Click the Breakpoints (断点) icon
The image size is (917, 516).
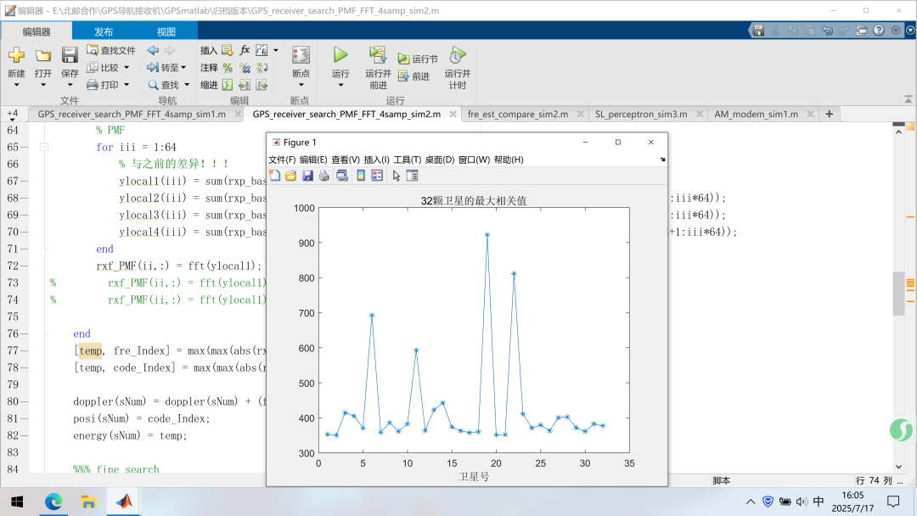pos(301,56)
